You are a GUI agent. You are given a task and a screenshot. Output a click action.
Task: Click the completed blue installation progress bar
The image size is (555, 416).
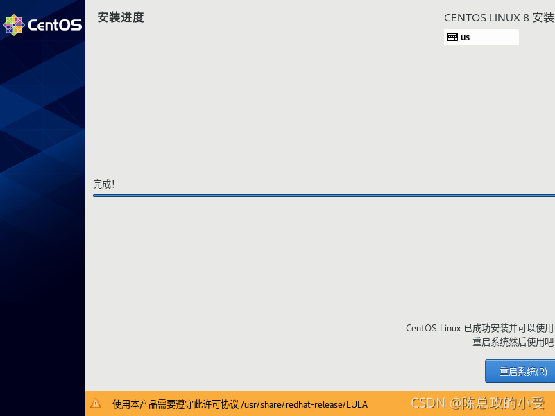323,196
